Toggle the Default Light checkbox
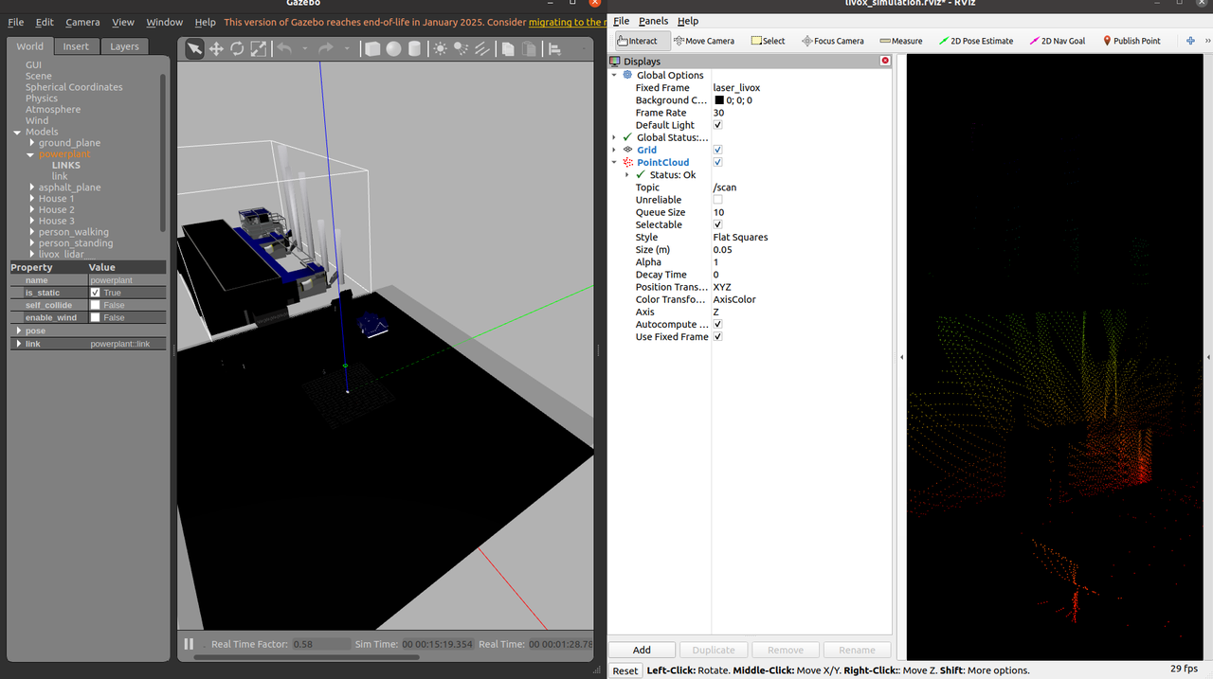 (x=717, y=125)
